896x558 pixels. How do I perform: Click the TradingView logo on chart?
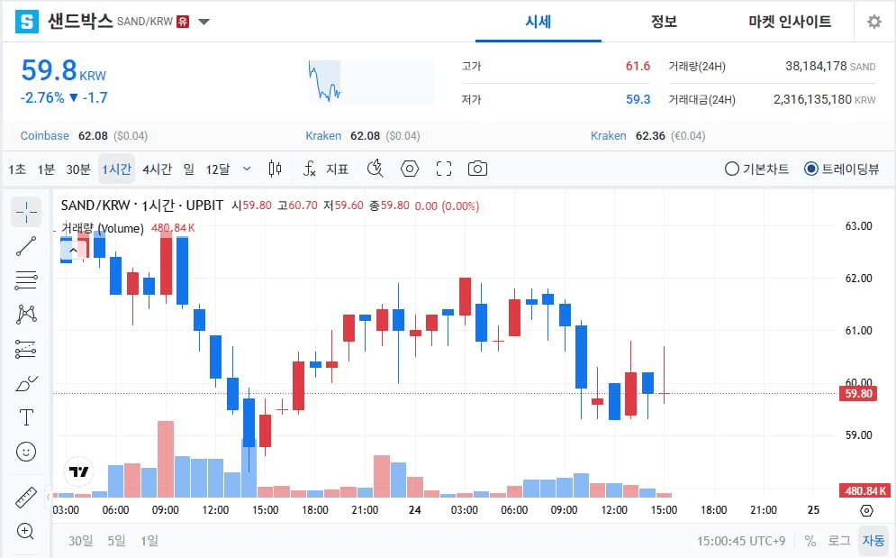tap(79, 471)
